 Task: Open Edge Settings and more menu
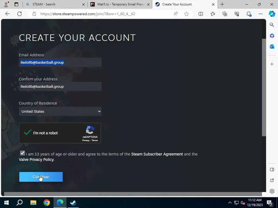click(x=260, y=14)
